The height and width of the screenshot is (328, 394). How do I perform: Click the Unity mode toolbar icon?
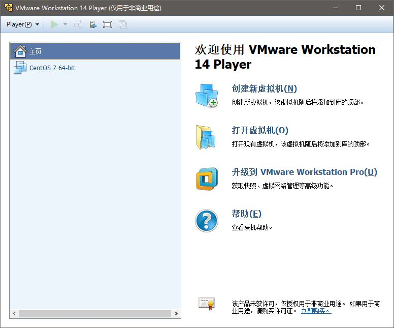(x=122, y=24)
